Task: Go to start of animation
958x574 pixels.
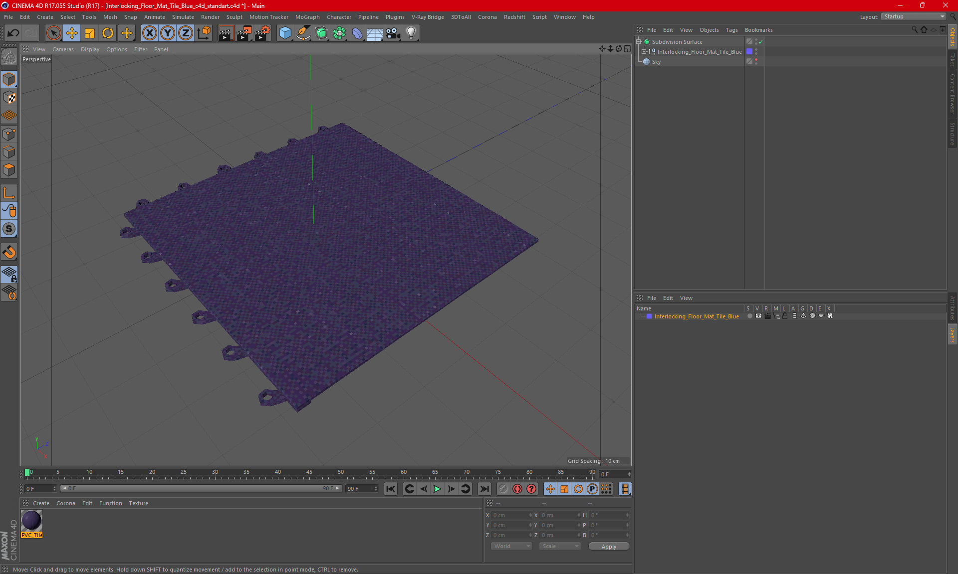Action: (x=391, y=489)
